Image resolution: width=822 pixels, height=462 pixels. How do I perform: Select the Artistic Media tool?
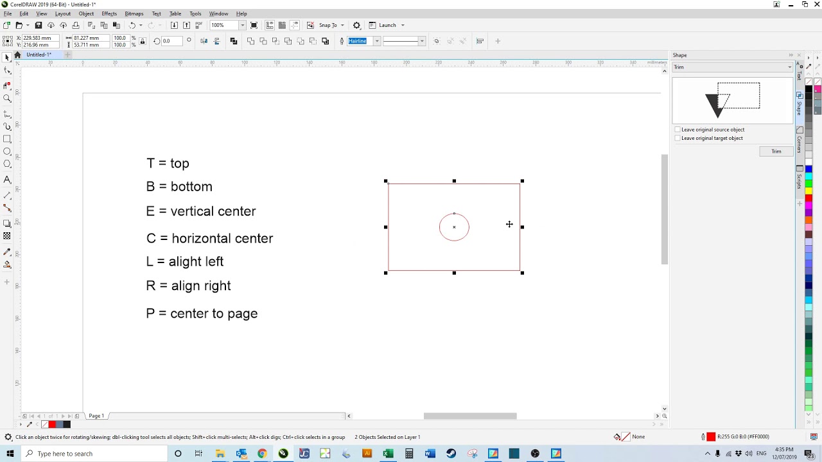(x=7, y=126)
